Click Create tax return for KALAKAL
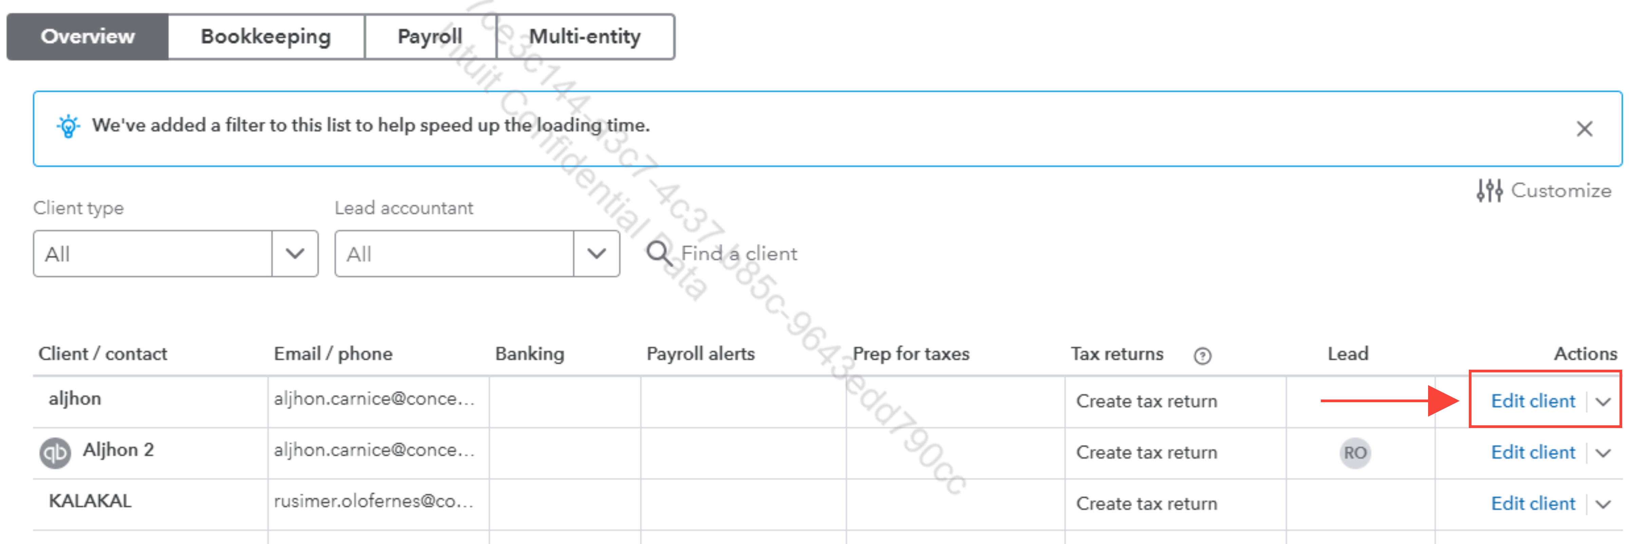Viewport: 1648px width, 544px height. coord(1146,503)
